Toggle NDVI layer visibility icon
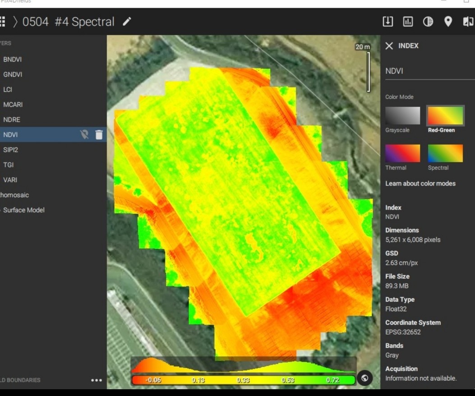The width and height of the screenshot is (475, 396). tap(84, 135)
